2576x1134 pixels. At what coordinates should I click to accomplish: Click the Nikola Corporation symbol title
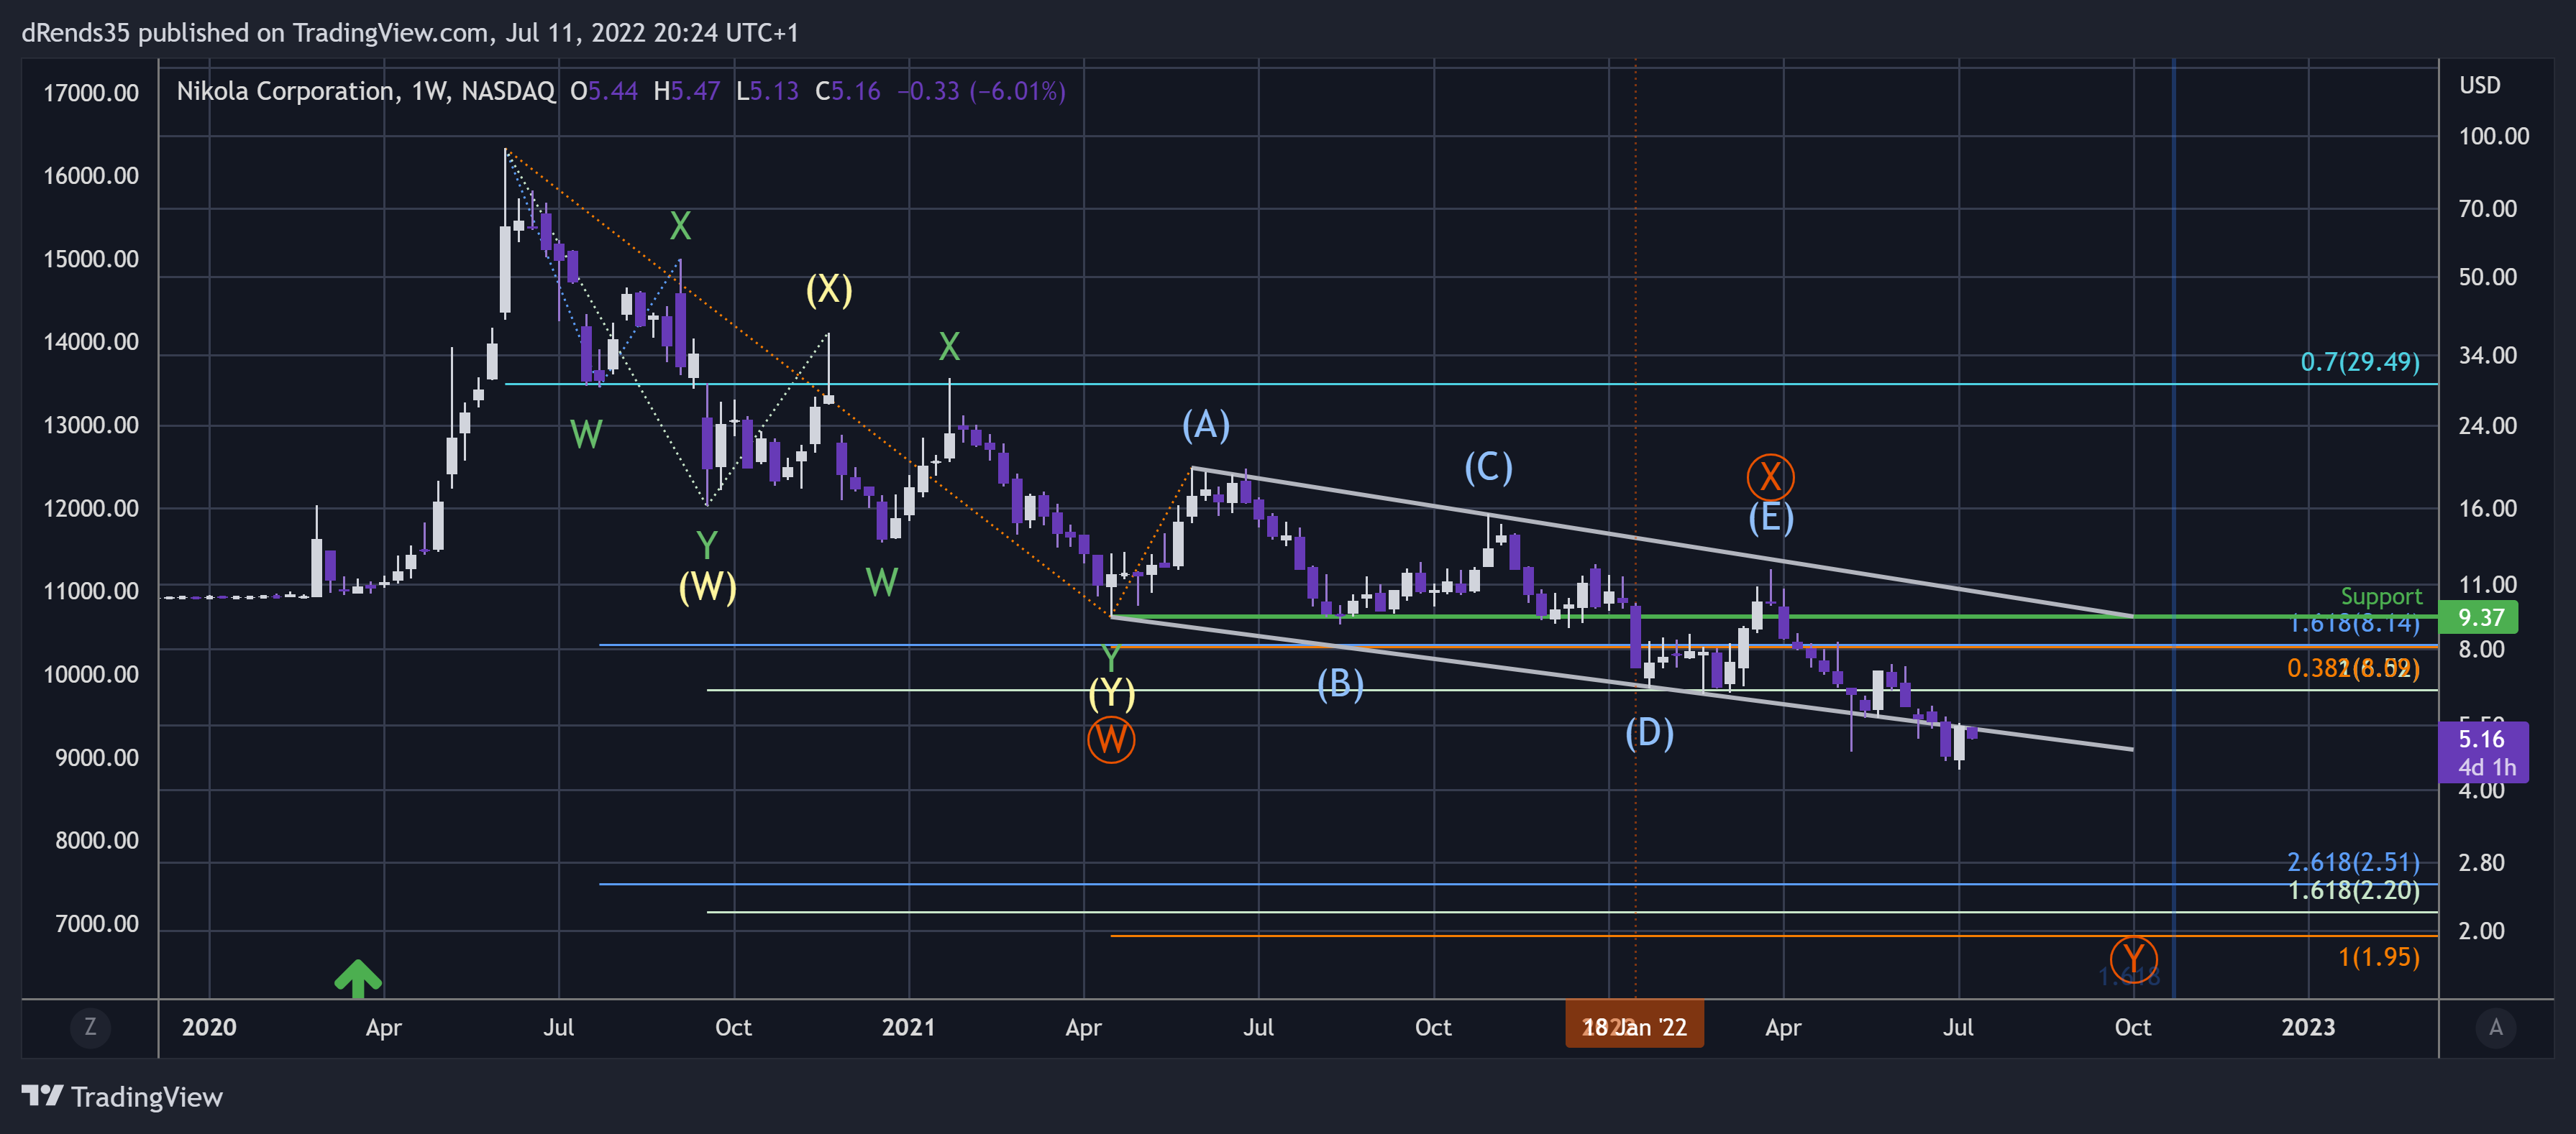(285, 91)
